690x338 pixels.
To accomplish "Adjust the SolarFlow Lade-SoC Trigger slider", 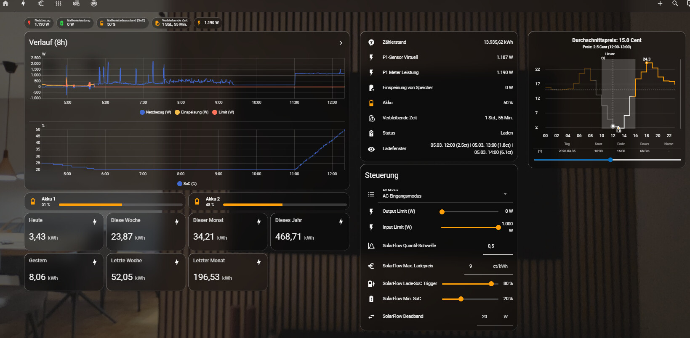I will [491, 284].
